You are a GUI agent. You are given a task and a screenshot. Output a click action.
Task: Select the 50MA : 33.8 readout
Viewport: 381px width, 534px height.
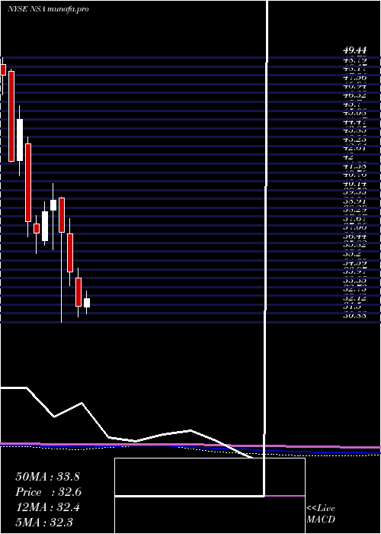(x=47, y=477)
